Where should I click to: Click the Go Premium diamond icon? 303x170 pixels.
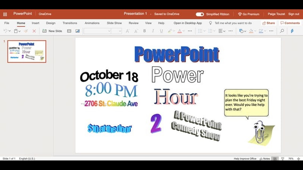[x=240, y=14]
